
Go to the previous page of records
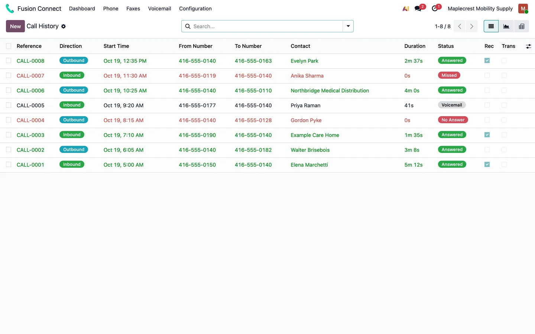(460, 26)
